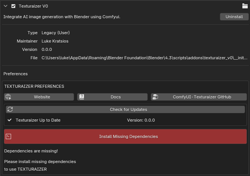Disable the Texturaizer V0 add-on checkbox
This screenshot has height=176, width=250.
coord(13,6)
